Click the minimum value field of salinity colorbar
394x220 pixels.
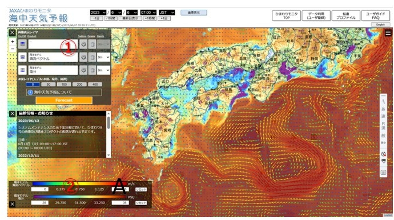click(40, 203)
